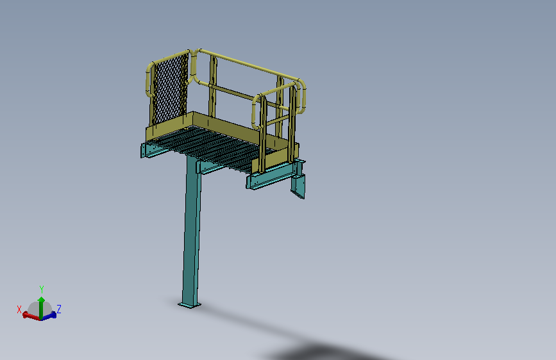The image size is (556, 360).
Task: Select the tall teal support column
Action: 192,231
